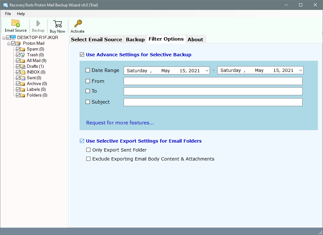
Task: Select the Labels (0) tree item
Action: click(36, 90)
